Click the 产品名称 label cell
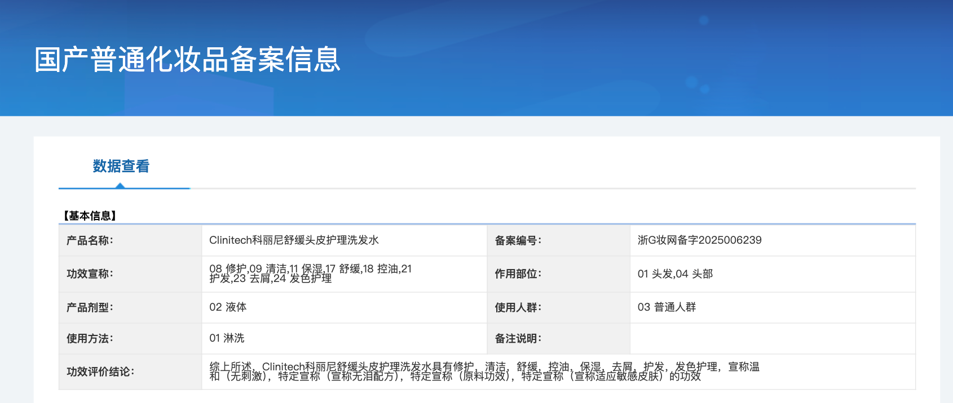Image resolution: width=953 pixels, height=403 pixels. 130,240
